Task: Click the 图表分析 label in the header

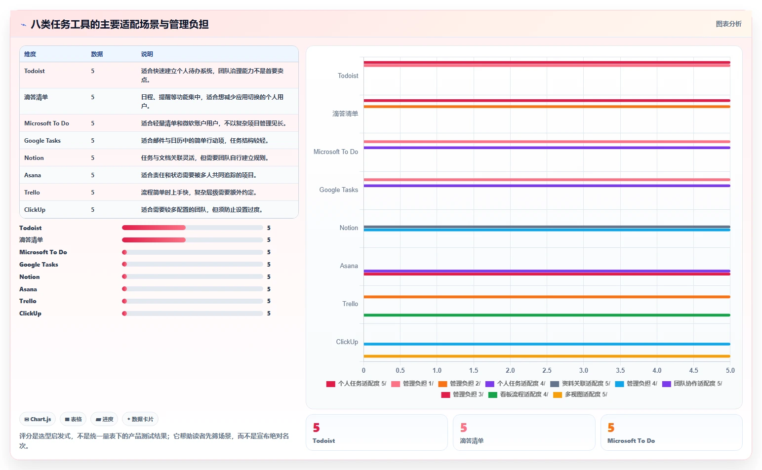Action: tap(728, 24)
